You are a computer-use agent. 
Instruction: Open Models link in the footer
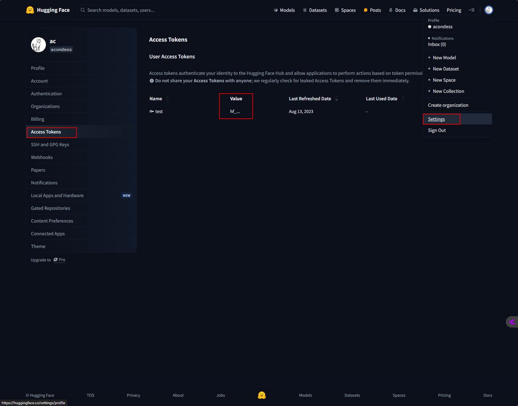click(305, 395)
